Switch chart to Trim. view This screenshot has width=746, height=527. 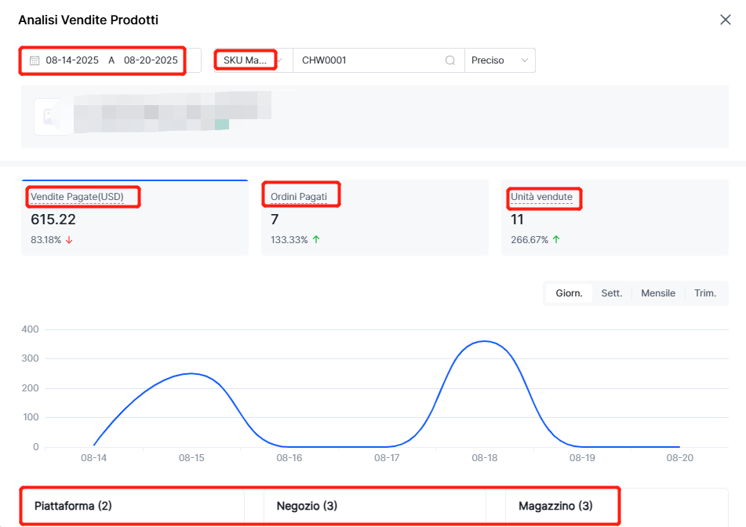(x=705, y=293)
